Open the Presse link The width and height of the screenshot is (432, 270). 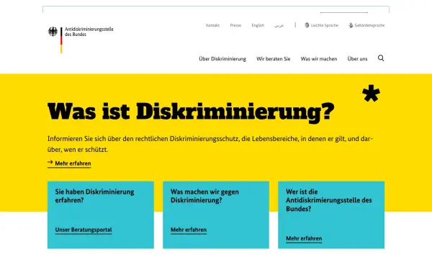[235, 25]
